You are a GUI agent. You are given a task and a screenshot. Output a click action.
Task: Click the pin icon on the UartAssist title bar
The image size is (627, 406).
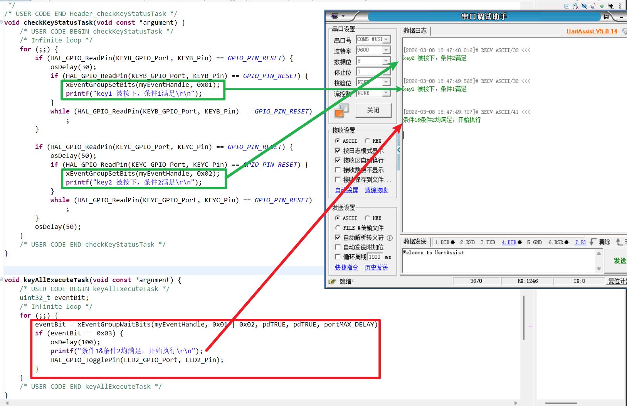point(606,17)
